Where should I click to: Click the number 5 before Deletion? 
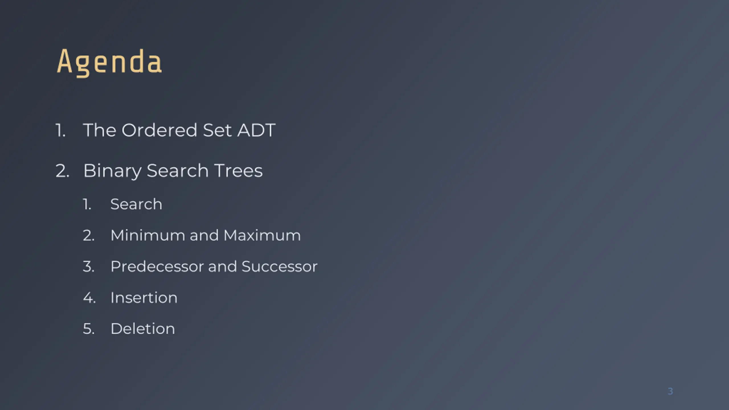point(89,329)
